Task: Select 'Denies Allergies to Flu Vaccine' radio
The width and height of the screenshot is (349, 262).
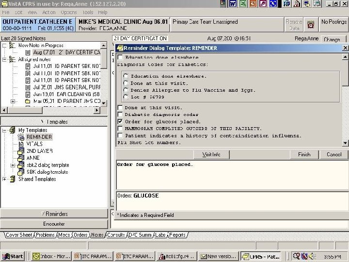Action: pyautogui.click(x=126, y=90)
